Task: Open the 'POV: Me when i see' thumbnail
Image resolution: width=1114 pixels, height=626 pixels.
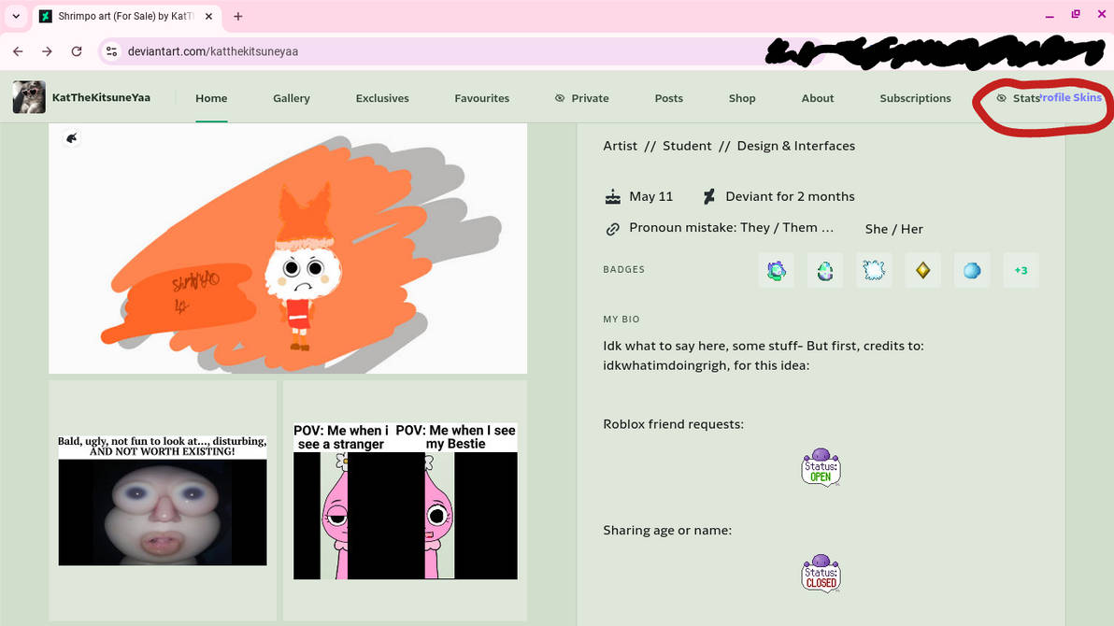Action: point(405,501)
